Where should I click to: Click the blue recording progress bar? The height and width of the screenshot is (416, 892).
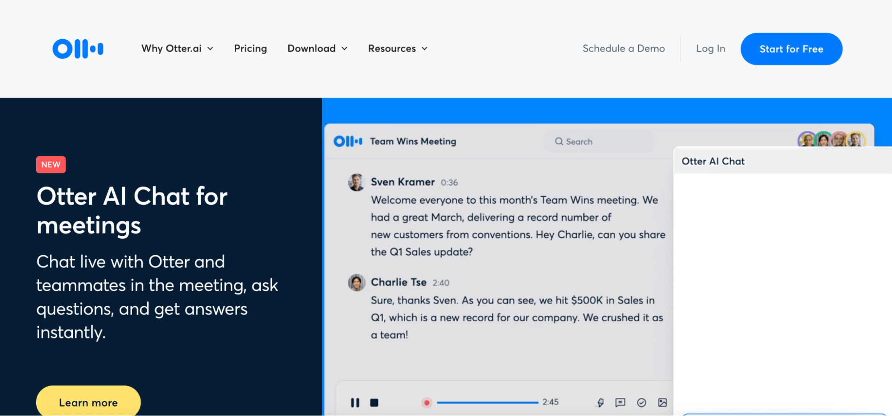(487, 403)
